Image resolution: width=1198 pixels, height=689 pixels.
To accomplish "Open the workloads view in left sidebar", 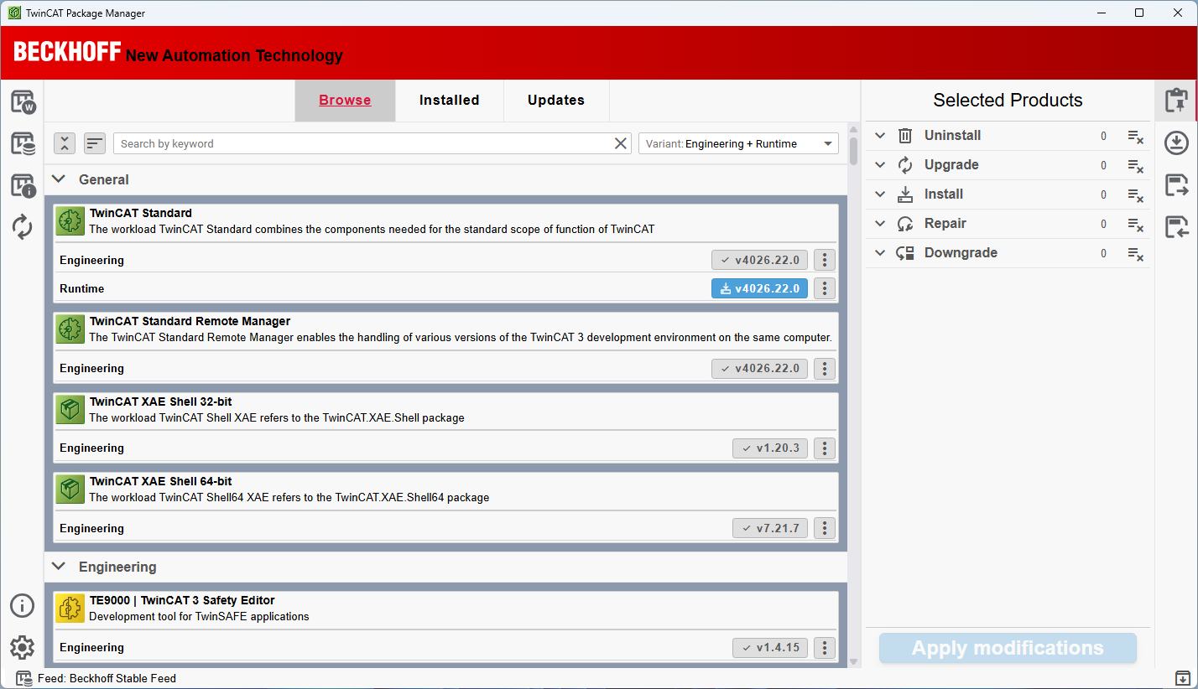I will click(x=23, y=102).
